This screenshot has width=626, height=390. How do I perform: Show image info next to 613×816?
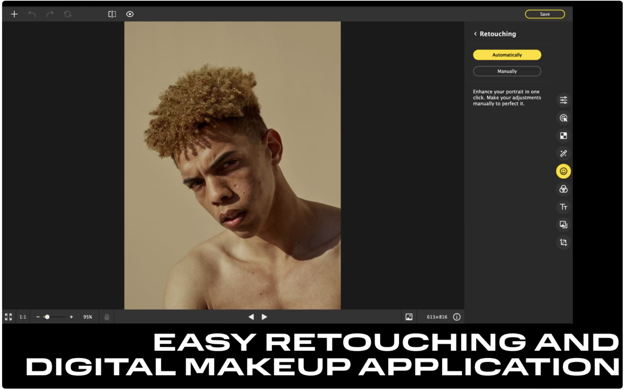[457, 317]
